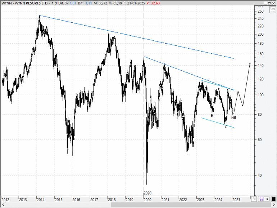Click the 100 price axis label
This screenshot has width=277, height=208.
tap(261, 95)
